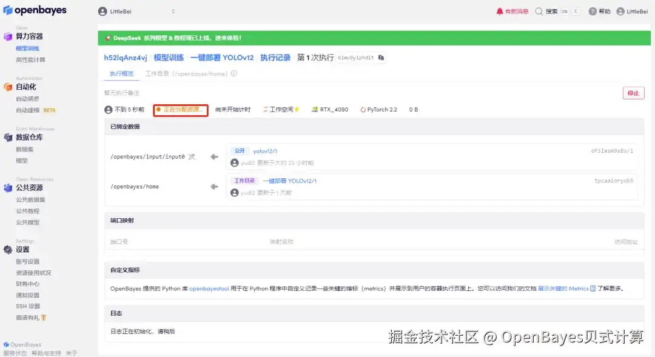Open the 设置 gear icon
This screenshot has height=357, width=655.
tap(8, 250)
